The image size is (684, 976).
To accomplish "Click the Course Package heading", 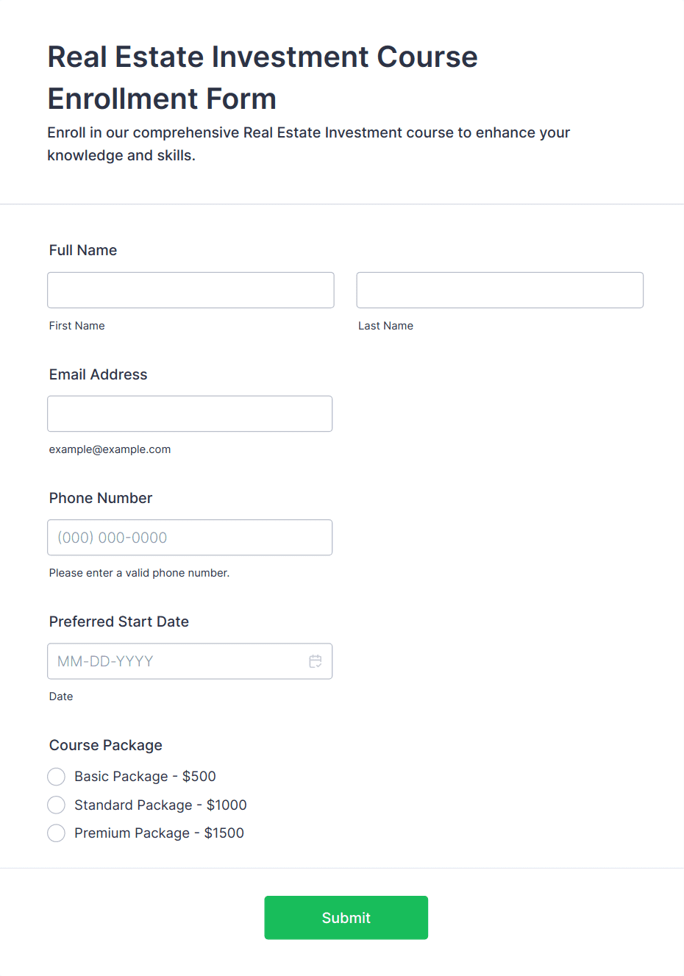I will 106,745.
